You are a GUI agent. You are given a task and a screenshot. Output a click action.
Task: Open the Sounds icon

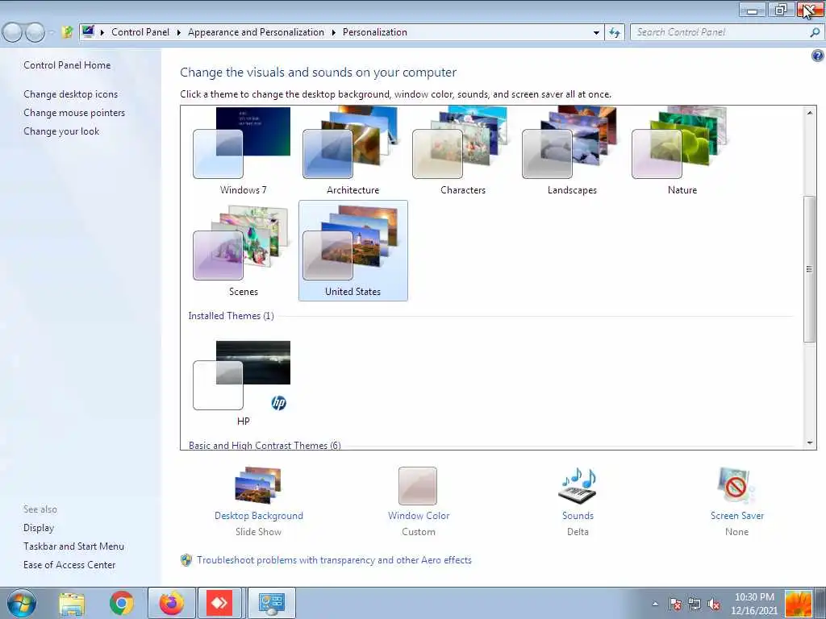coord(578,485)
